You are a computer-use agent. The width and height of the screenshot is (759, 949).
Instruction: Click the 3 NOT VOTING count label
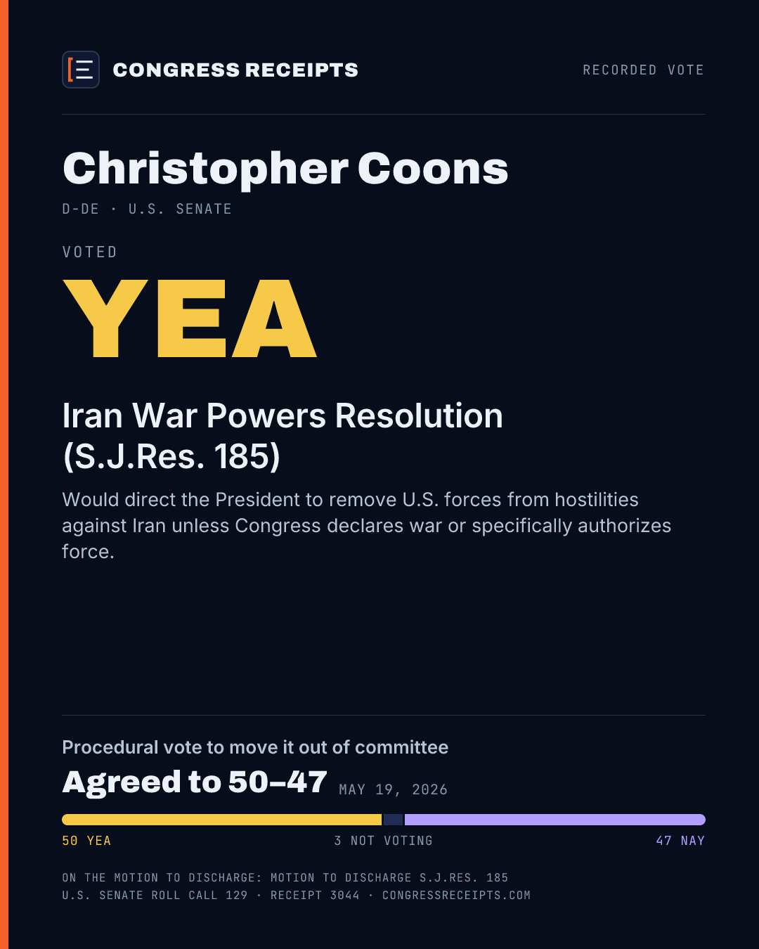click(x=383, y=841)
